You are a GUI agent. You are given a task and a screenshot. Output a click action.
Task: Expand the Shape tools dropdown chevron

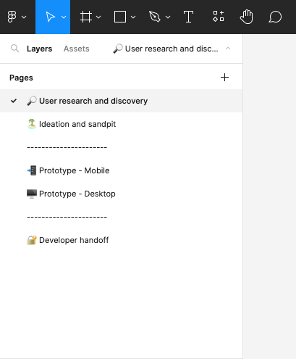coord(133,17)
